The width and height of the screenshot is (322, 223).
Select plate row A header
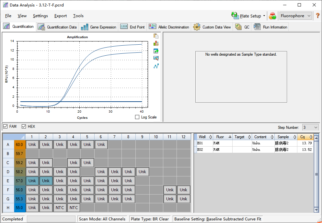point(8,144)
